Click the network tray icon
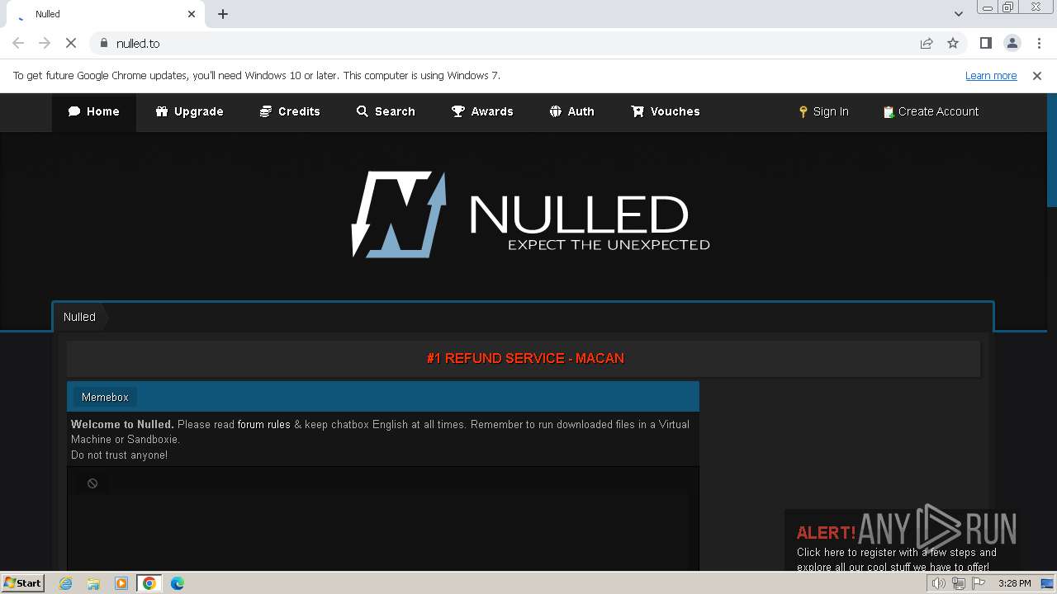The width and height of the screenshot is (1057, 594). point(959,583)
